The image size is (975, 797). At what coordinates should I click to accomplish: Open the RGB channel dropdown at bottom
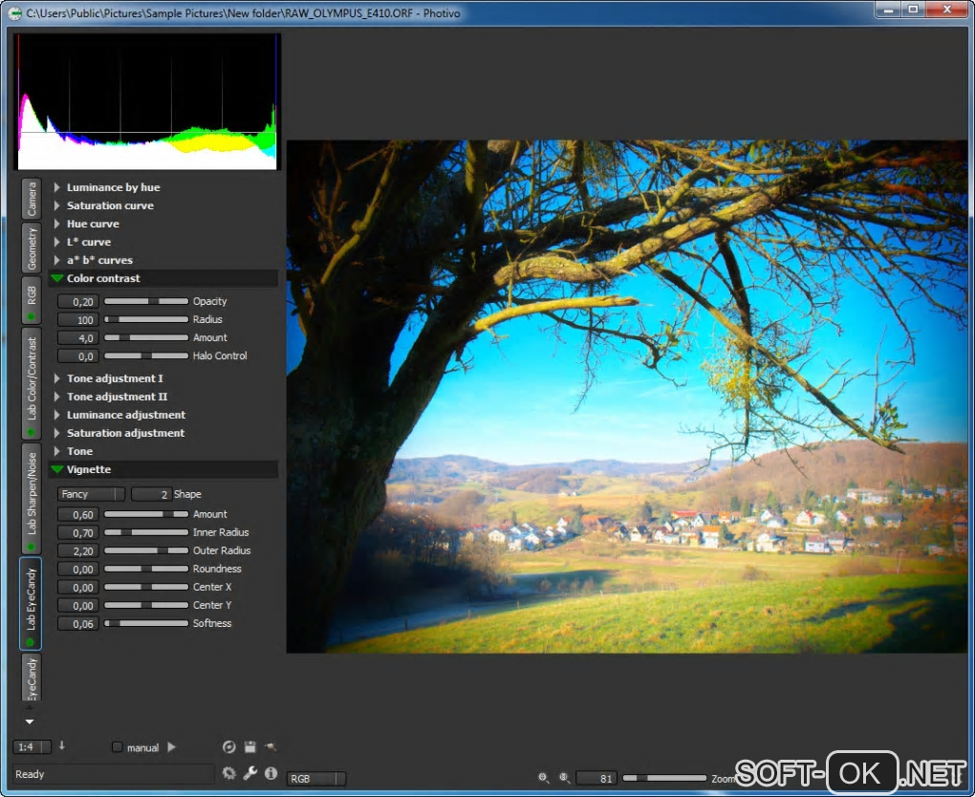coord(315,778)
